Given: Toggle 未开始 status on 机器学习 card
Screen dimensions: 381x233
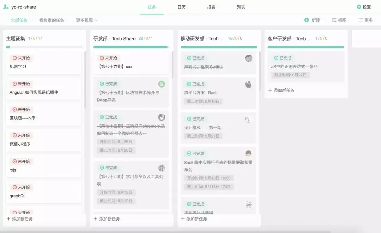Looking at the screenshot, I should 21,58.
